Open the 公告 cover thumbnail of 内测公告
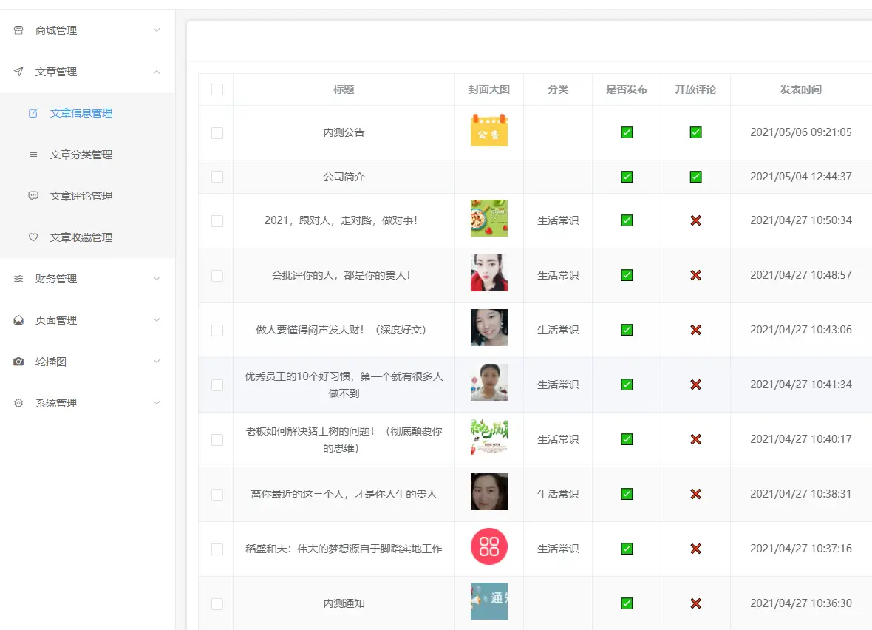The image size is (872, 630). 489,130
